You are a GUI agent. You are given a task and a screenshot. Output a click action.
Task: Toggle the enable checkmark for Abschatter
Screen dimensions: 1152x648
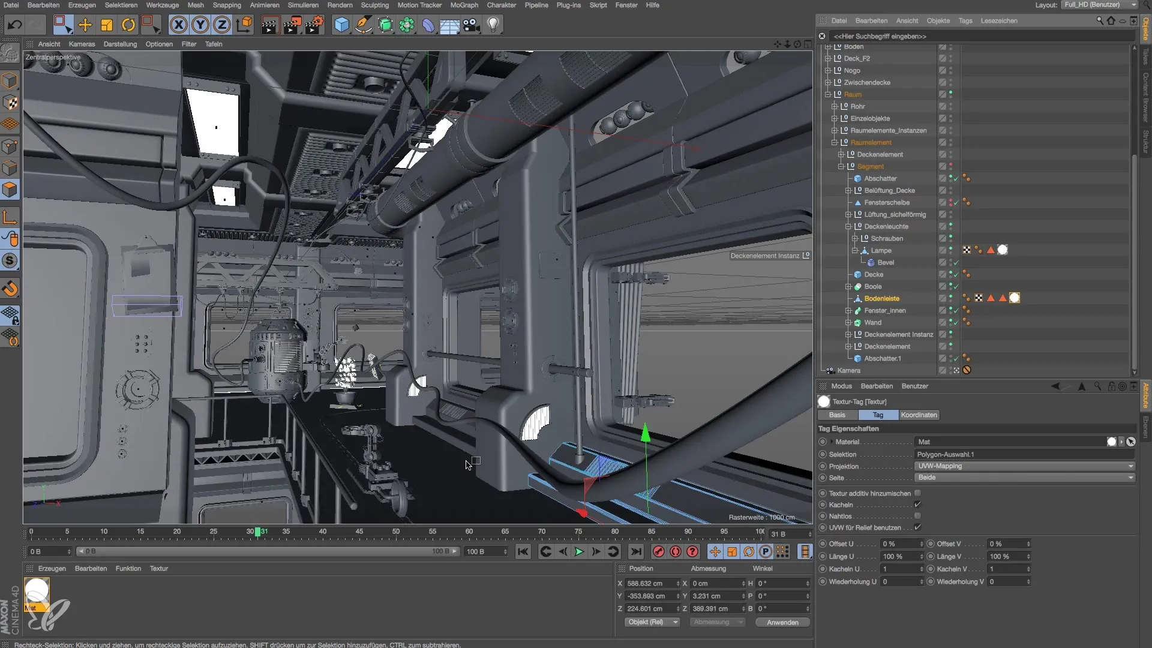956,179
